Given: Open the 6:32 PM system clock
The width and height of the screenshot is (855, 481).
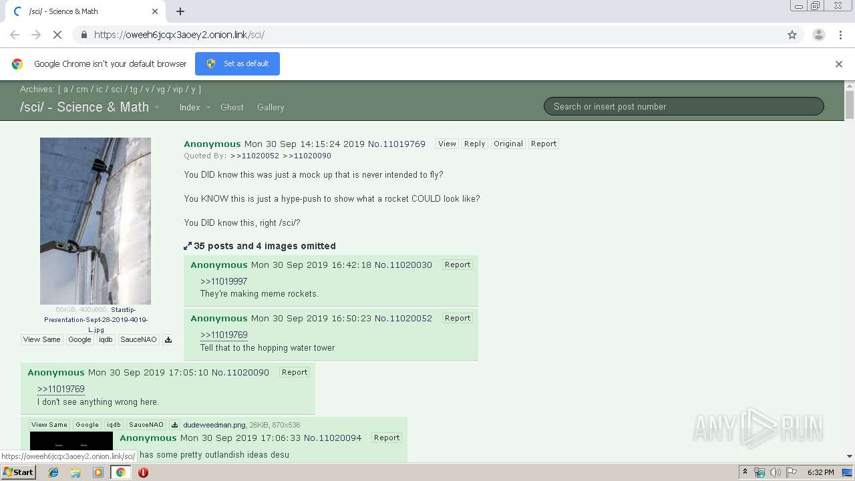Looking at the screenshot, I should tap(820, 472).
